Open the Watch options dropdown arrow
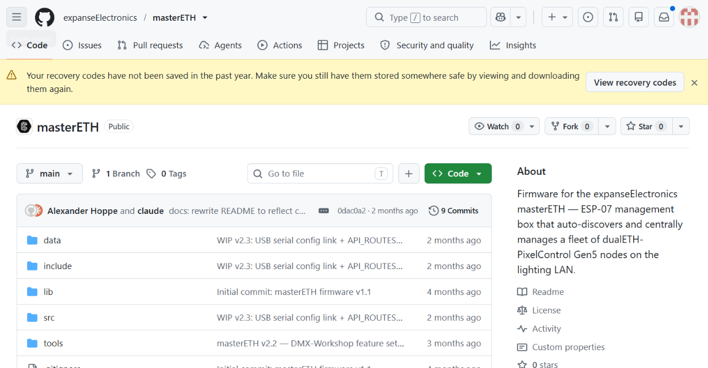The width and height of the screenshot is (708, 368). 532,126
